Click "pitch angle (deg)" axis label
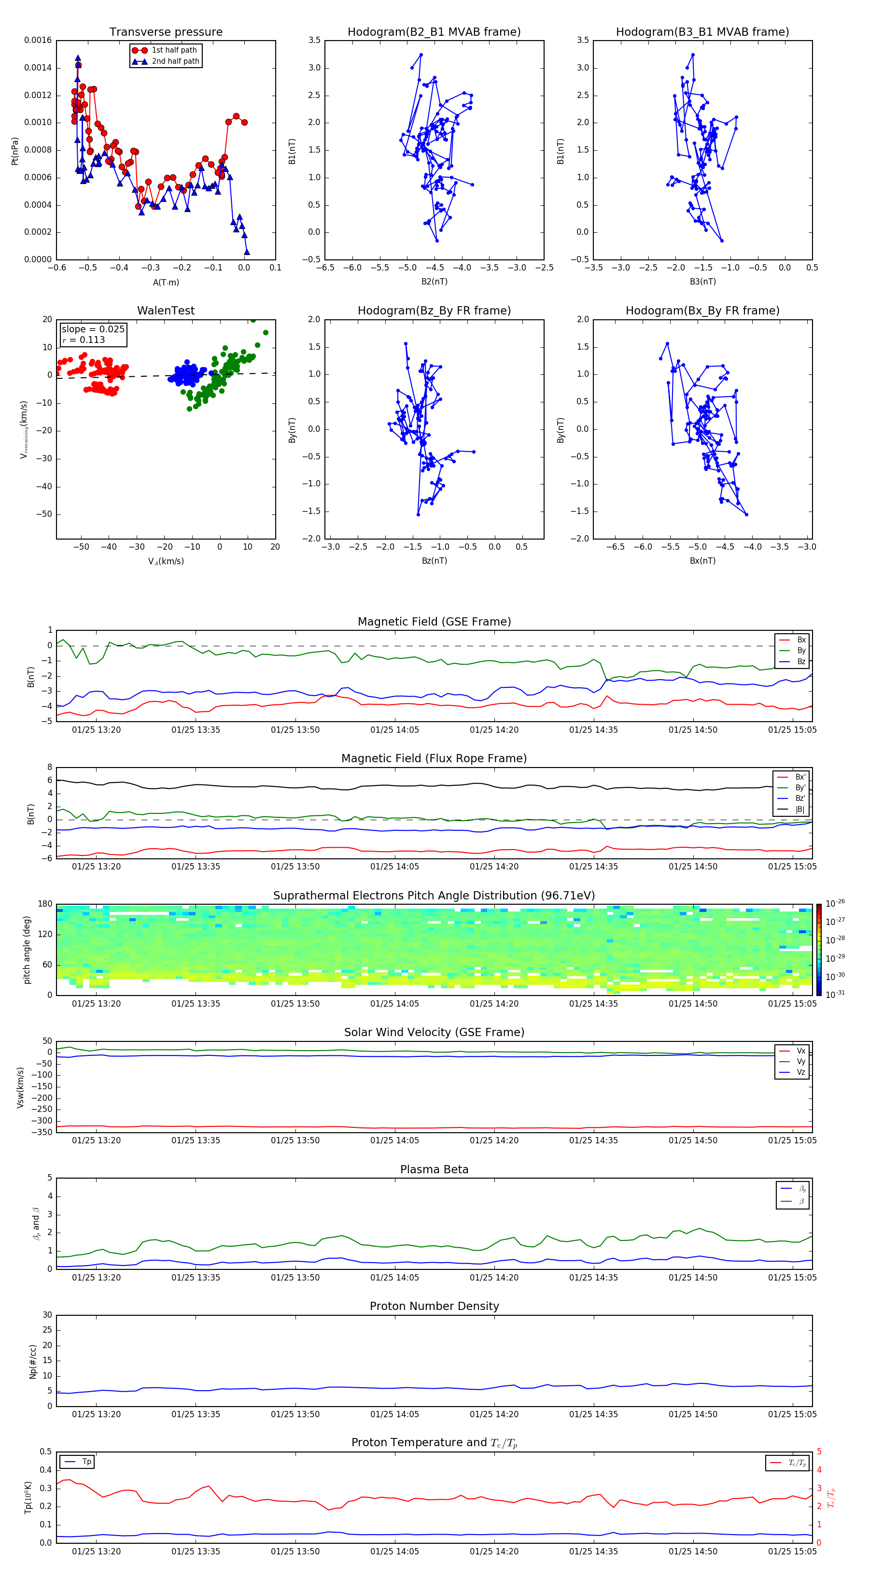 coord(27,950)
